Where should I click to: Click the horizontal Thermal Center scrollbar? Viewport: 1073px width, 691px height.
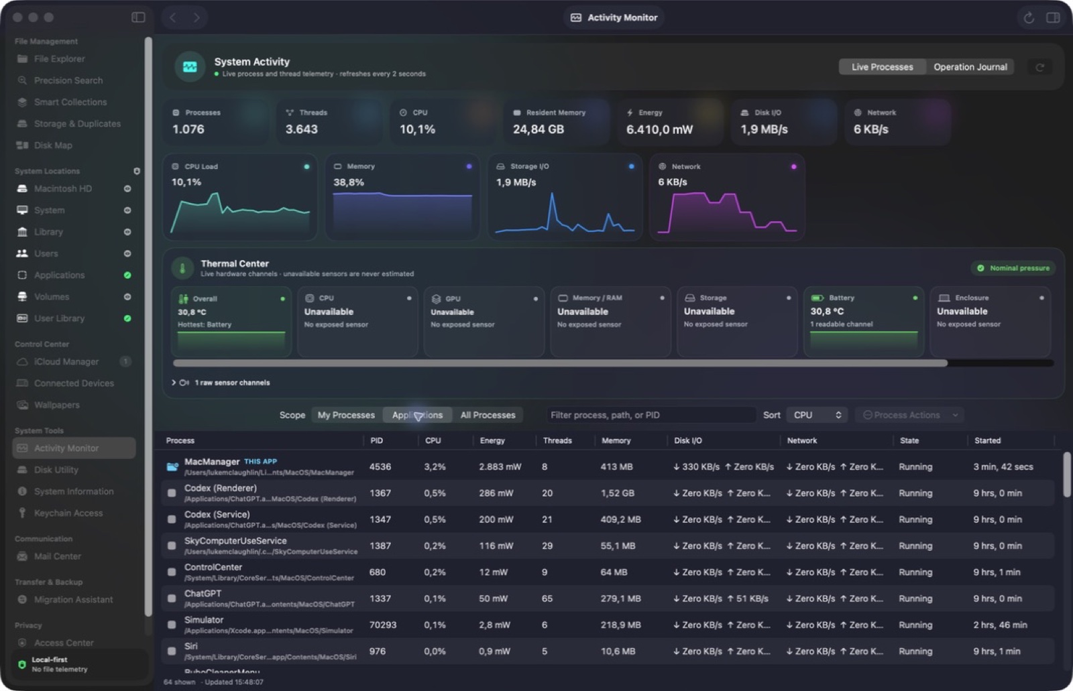pyautogui.click(x=560, y=363)
